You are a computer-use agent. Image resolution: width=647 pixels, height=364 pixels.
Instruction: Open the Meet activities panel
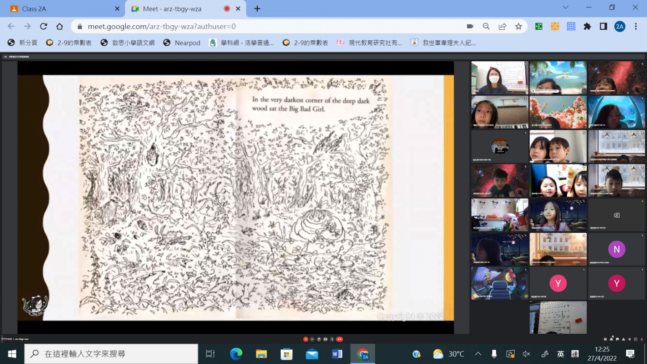coord(623,339)
